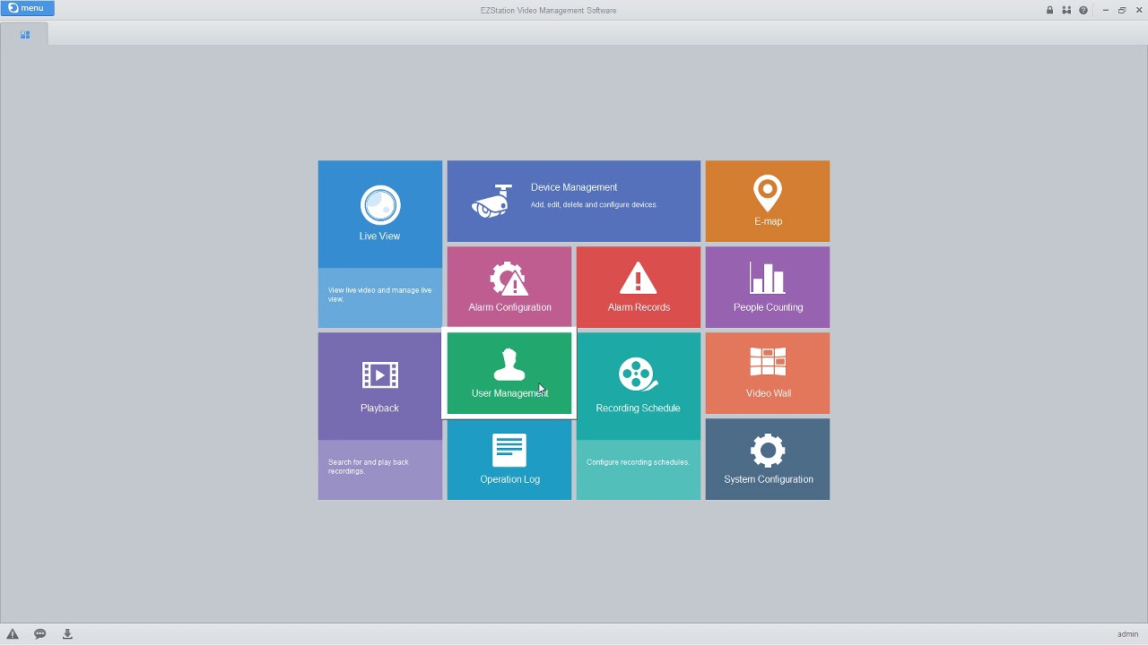This screenshot has width=1148, height=645.
Task: Open the Alarm Records tile
Action: [638, 287]
